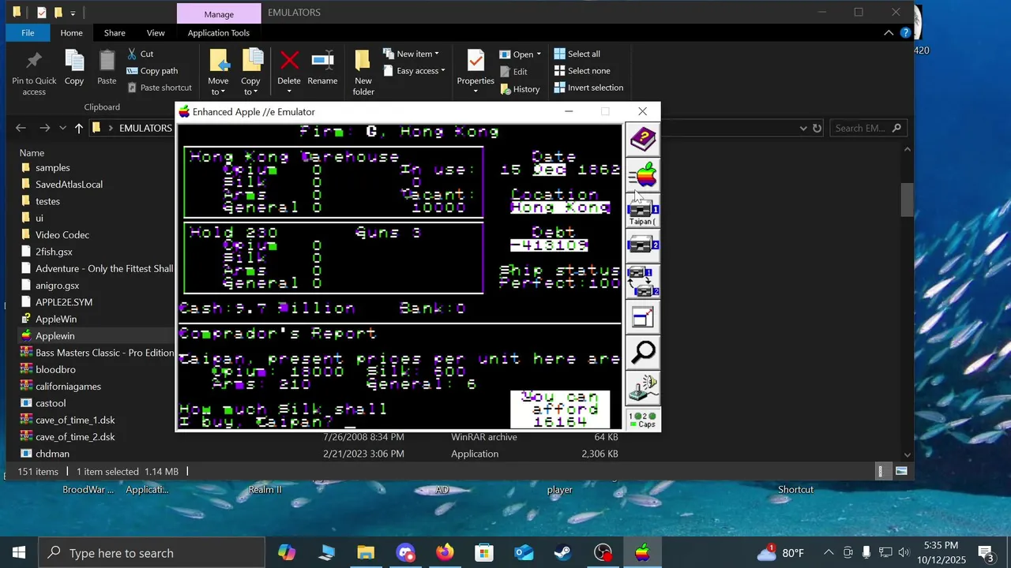Screen dimensions: 1011x568
Task: Open History from the ribbon
Action: point(521,89)
